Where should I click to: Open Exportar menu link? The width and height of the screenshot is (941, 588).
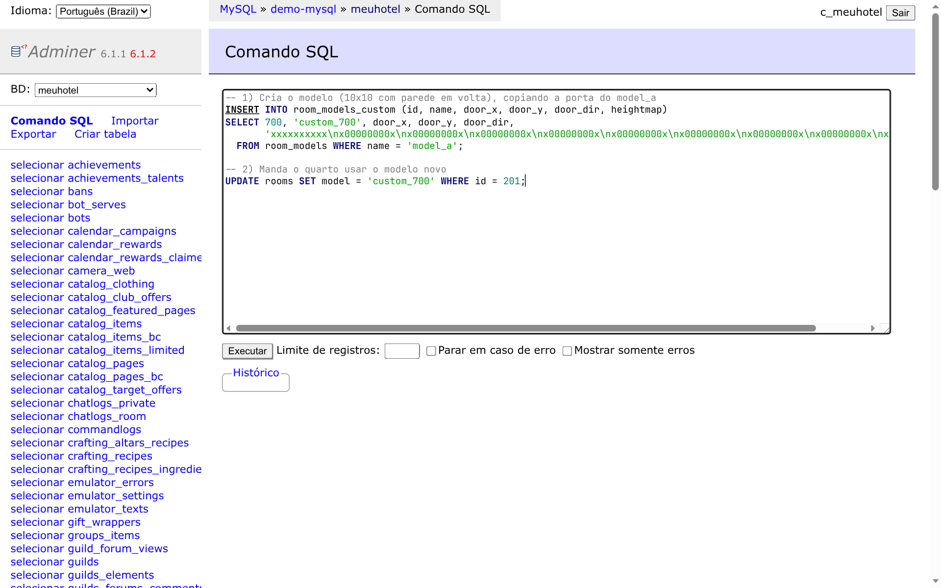(33, 134)
